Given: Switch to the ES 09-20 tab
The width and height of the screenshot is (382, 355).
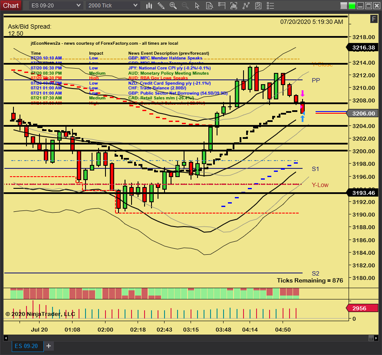Looking at the screenshot, I should click(27, 346).
